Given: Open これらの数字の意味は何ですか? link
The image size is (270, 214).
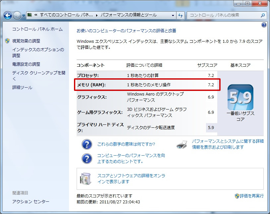Looking at the screenshot, I should (126, 144).
